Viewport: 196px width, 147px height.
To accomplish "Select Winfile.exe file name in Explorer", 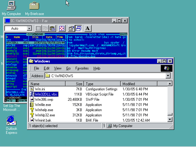I will click(x=43, y=105).
